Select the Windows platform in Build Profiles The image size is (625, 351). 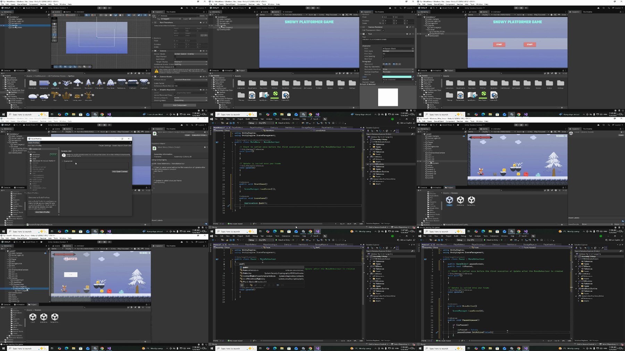[36, 154]
